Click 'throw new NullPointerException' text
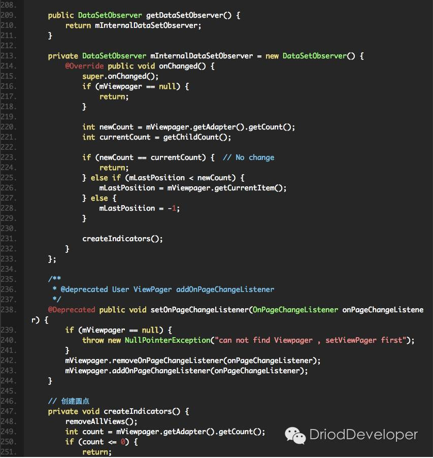 coord(146,340)
